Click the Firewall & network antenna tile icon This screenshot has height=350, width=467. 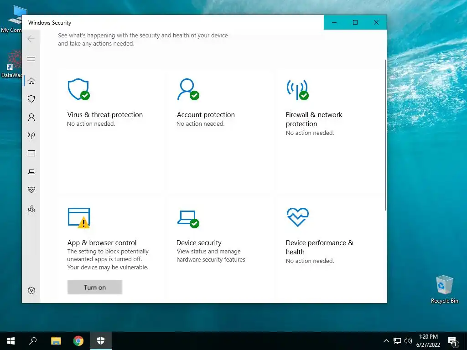pyautogui.click(x=297, y=90)
